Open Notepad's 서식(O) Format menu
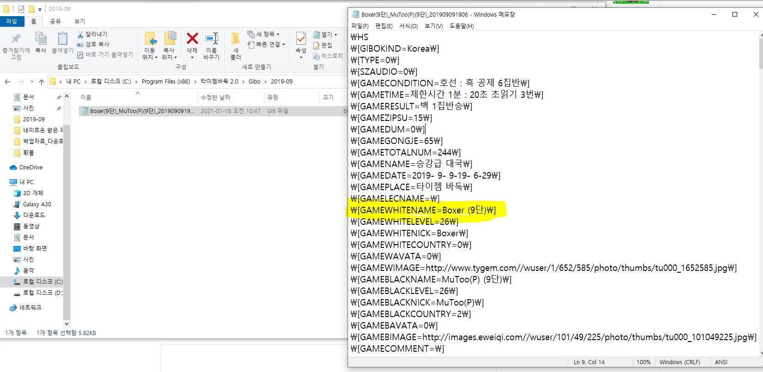Viewport: 763px width, 372px height. coord(409,26)
